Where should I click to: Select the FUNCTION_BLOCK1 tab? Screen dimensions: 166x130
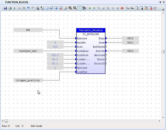[x=17, y=2]
